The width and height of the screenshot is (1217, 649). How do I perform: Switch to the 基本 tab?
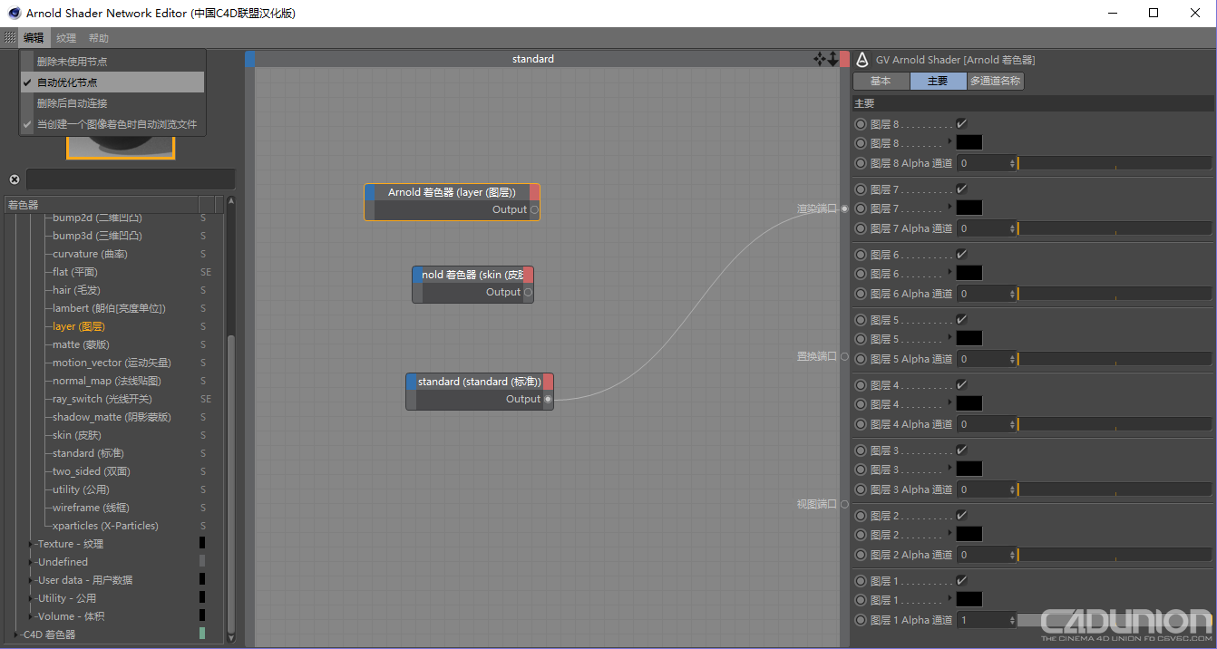coord(881,81)
